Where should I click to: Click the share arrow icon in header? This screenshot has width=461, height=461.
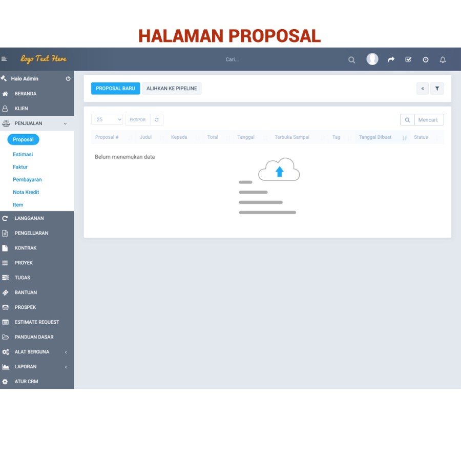[x=391, y=60]
